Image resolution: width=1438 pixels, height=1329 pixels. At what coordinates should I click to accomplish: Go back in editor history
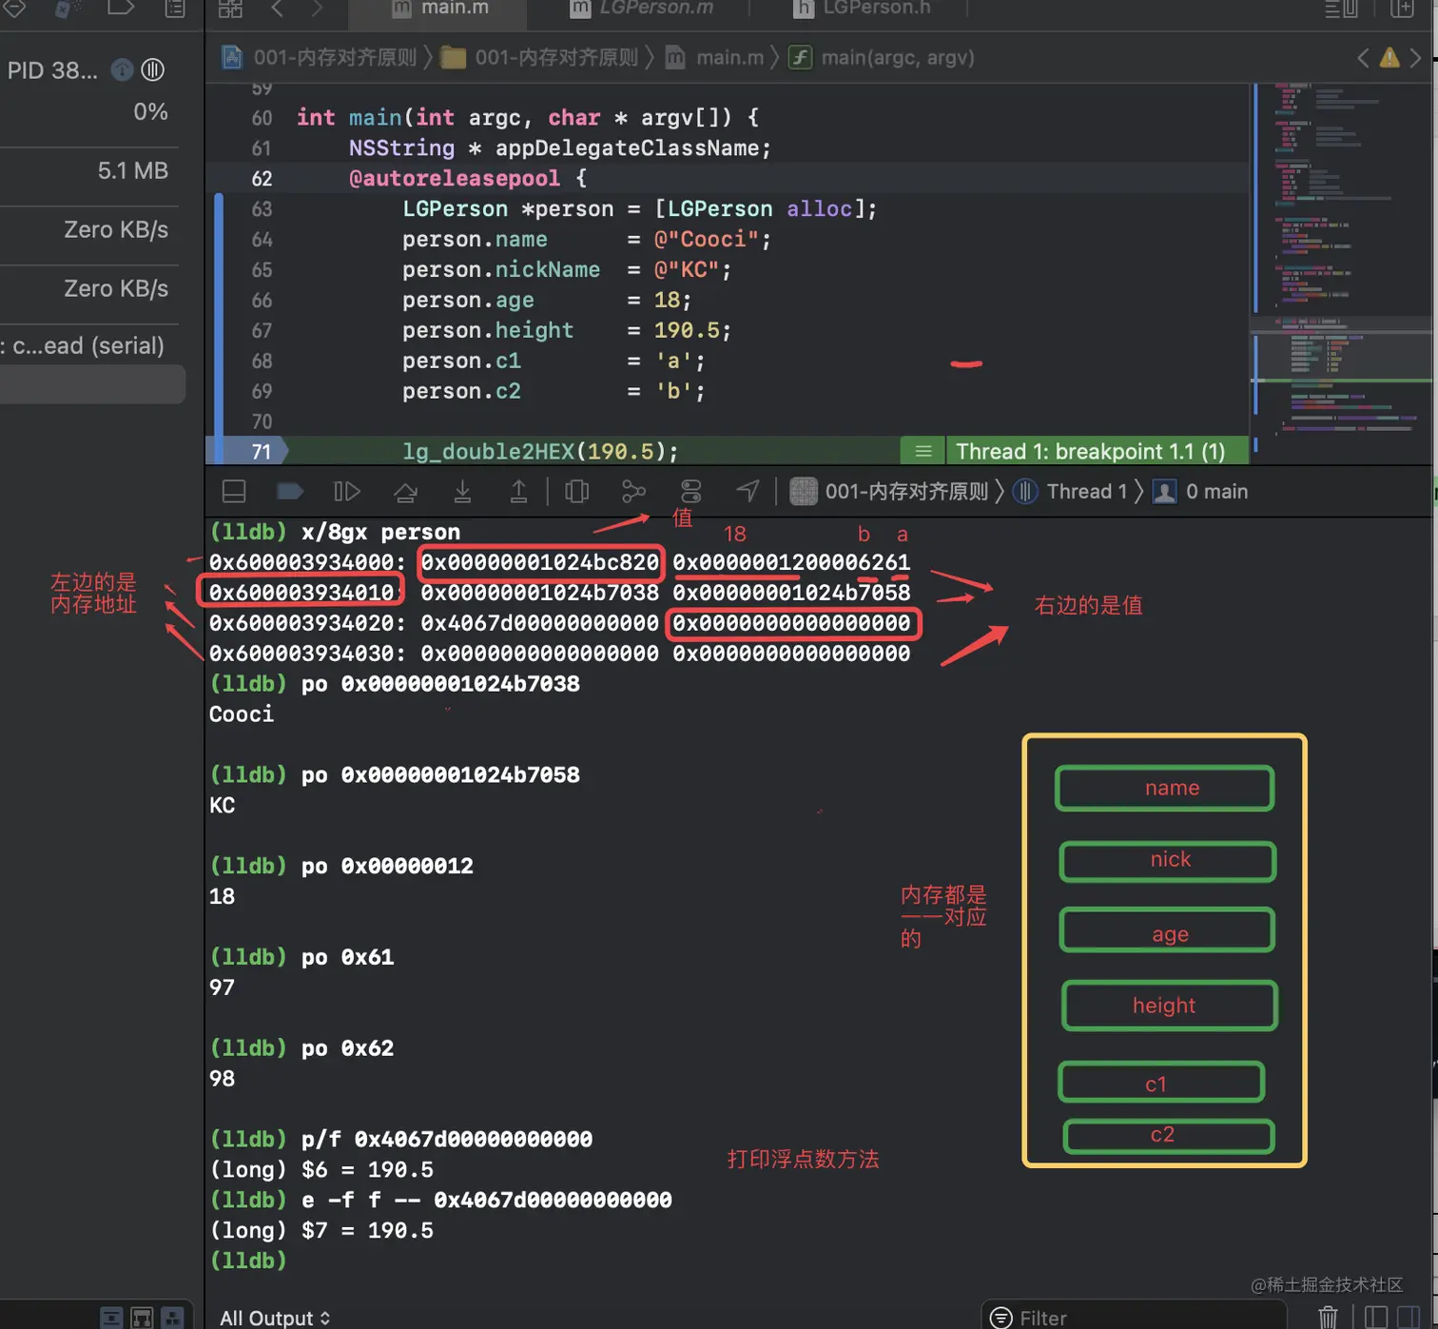point(277,9)
